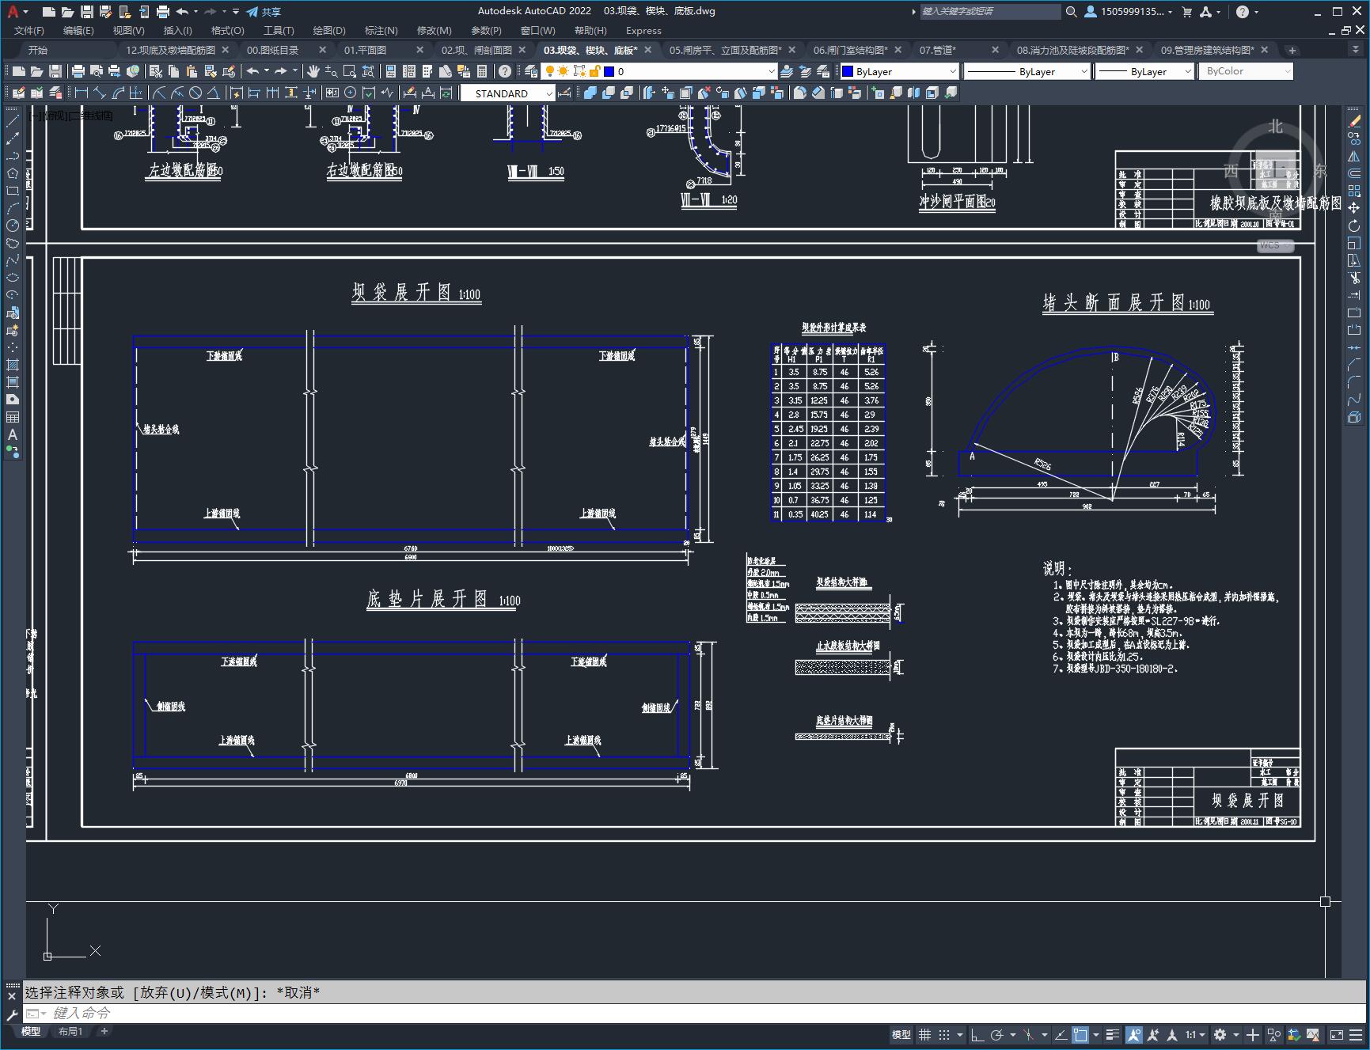Select the Multiline Text tool
Screen dimensions: 1370x1050
pyautogui.click(x=13, y=434)
